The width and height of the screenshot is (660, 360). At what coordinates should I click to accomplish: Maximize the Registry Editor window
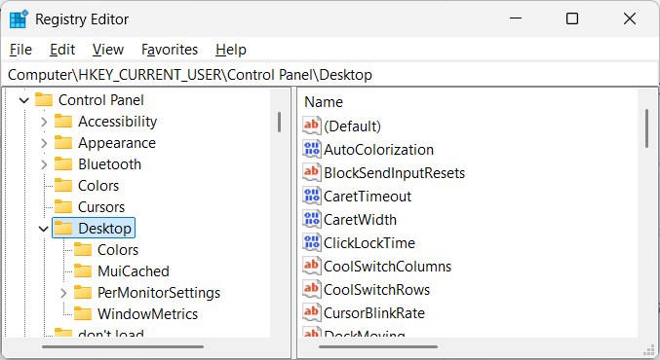[572, 18]
